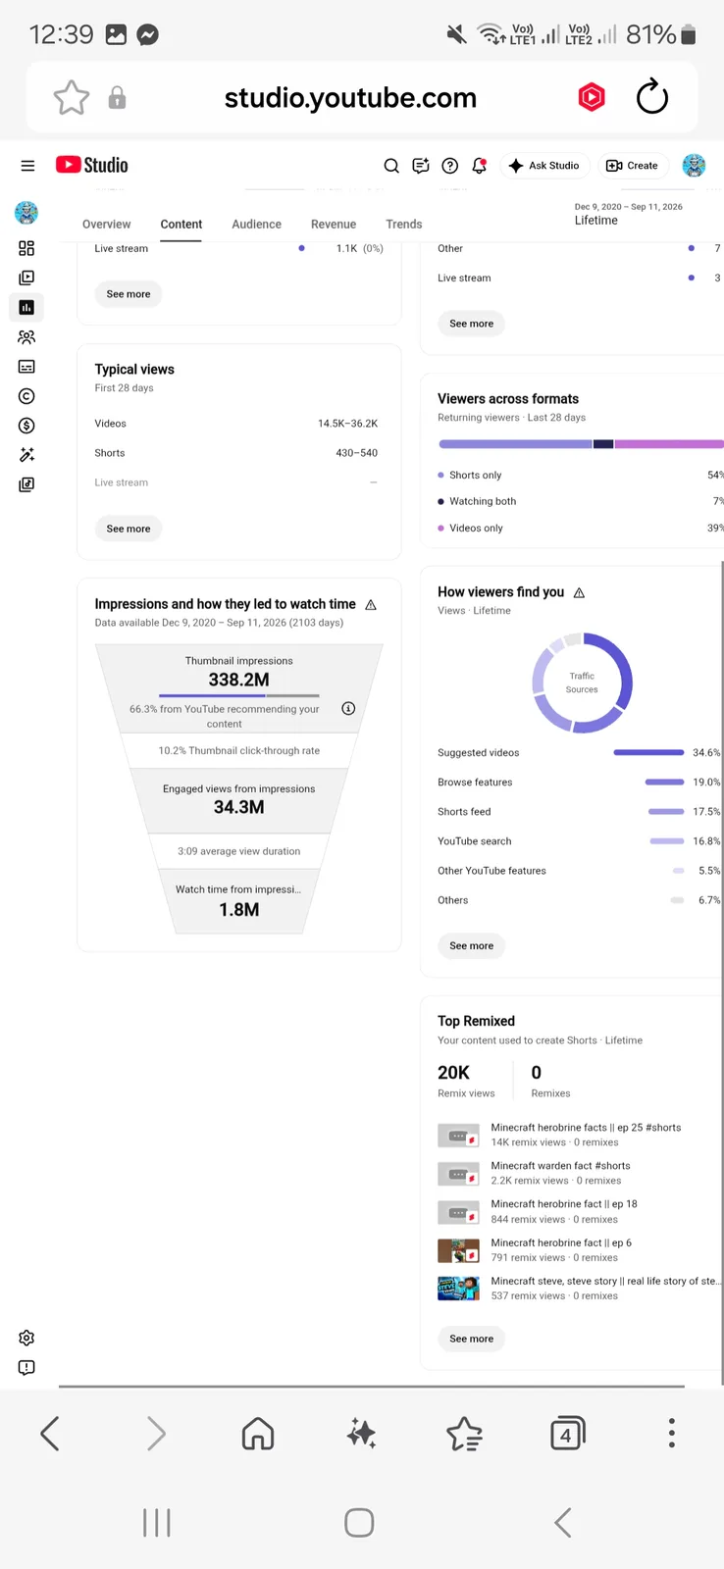Open the hamburger navigation menu
724x1569 pixels.
[x=27, y=166]
